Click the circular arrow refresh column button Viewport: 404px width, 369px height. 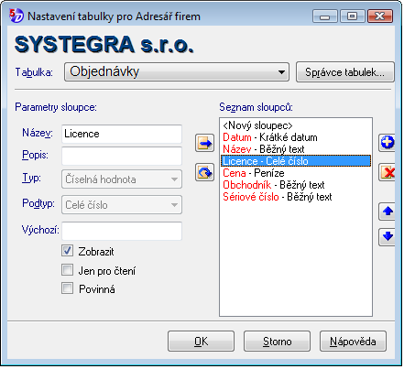pyautogui.click(x=204, y=172)
